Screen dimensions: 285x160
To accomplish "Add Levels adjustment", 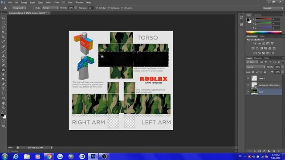I will click(x=259, y=44).
